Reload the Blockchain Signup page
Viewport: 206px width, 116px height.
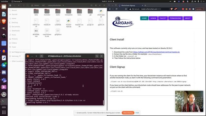[117, 9]
